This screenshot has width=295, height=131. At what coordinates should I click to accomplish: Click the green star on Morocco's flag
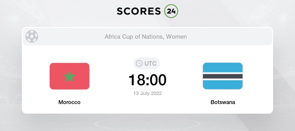(x=70, y=76)
